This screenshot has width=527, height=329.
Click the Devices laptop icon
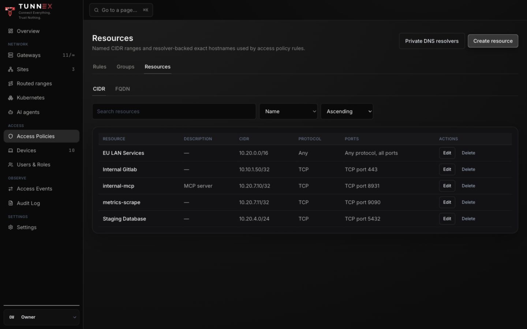(11, 151)
